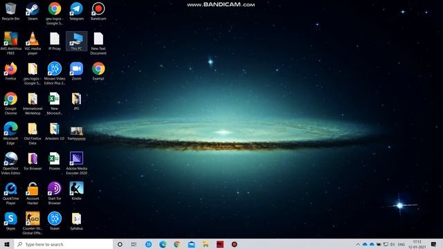The height and width of the screenshot is (249, 443).
Task: Select the Tor Browser folder icon
Action: coord(33,161)
